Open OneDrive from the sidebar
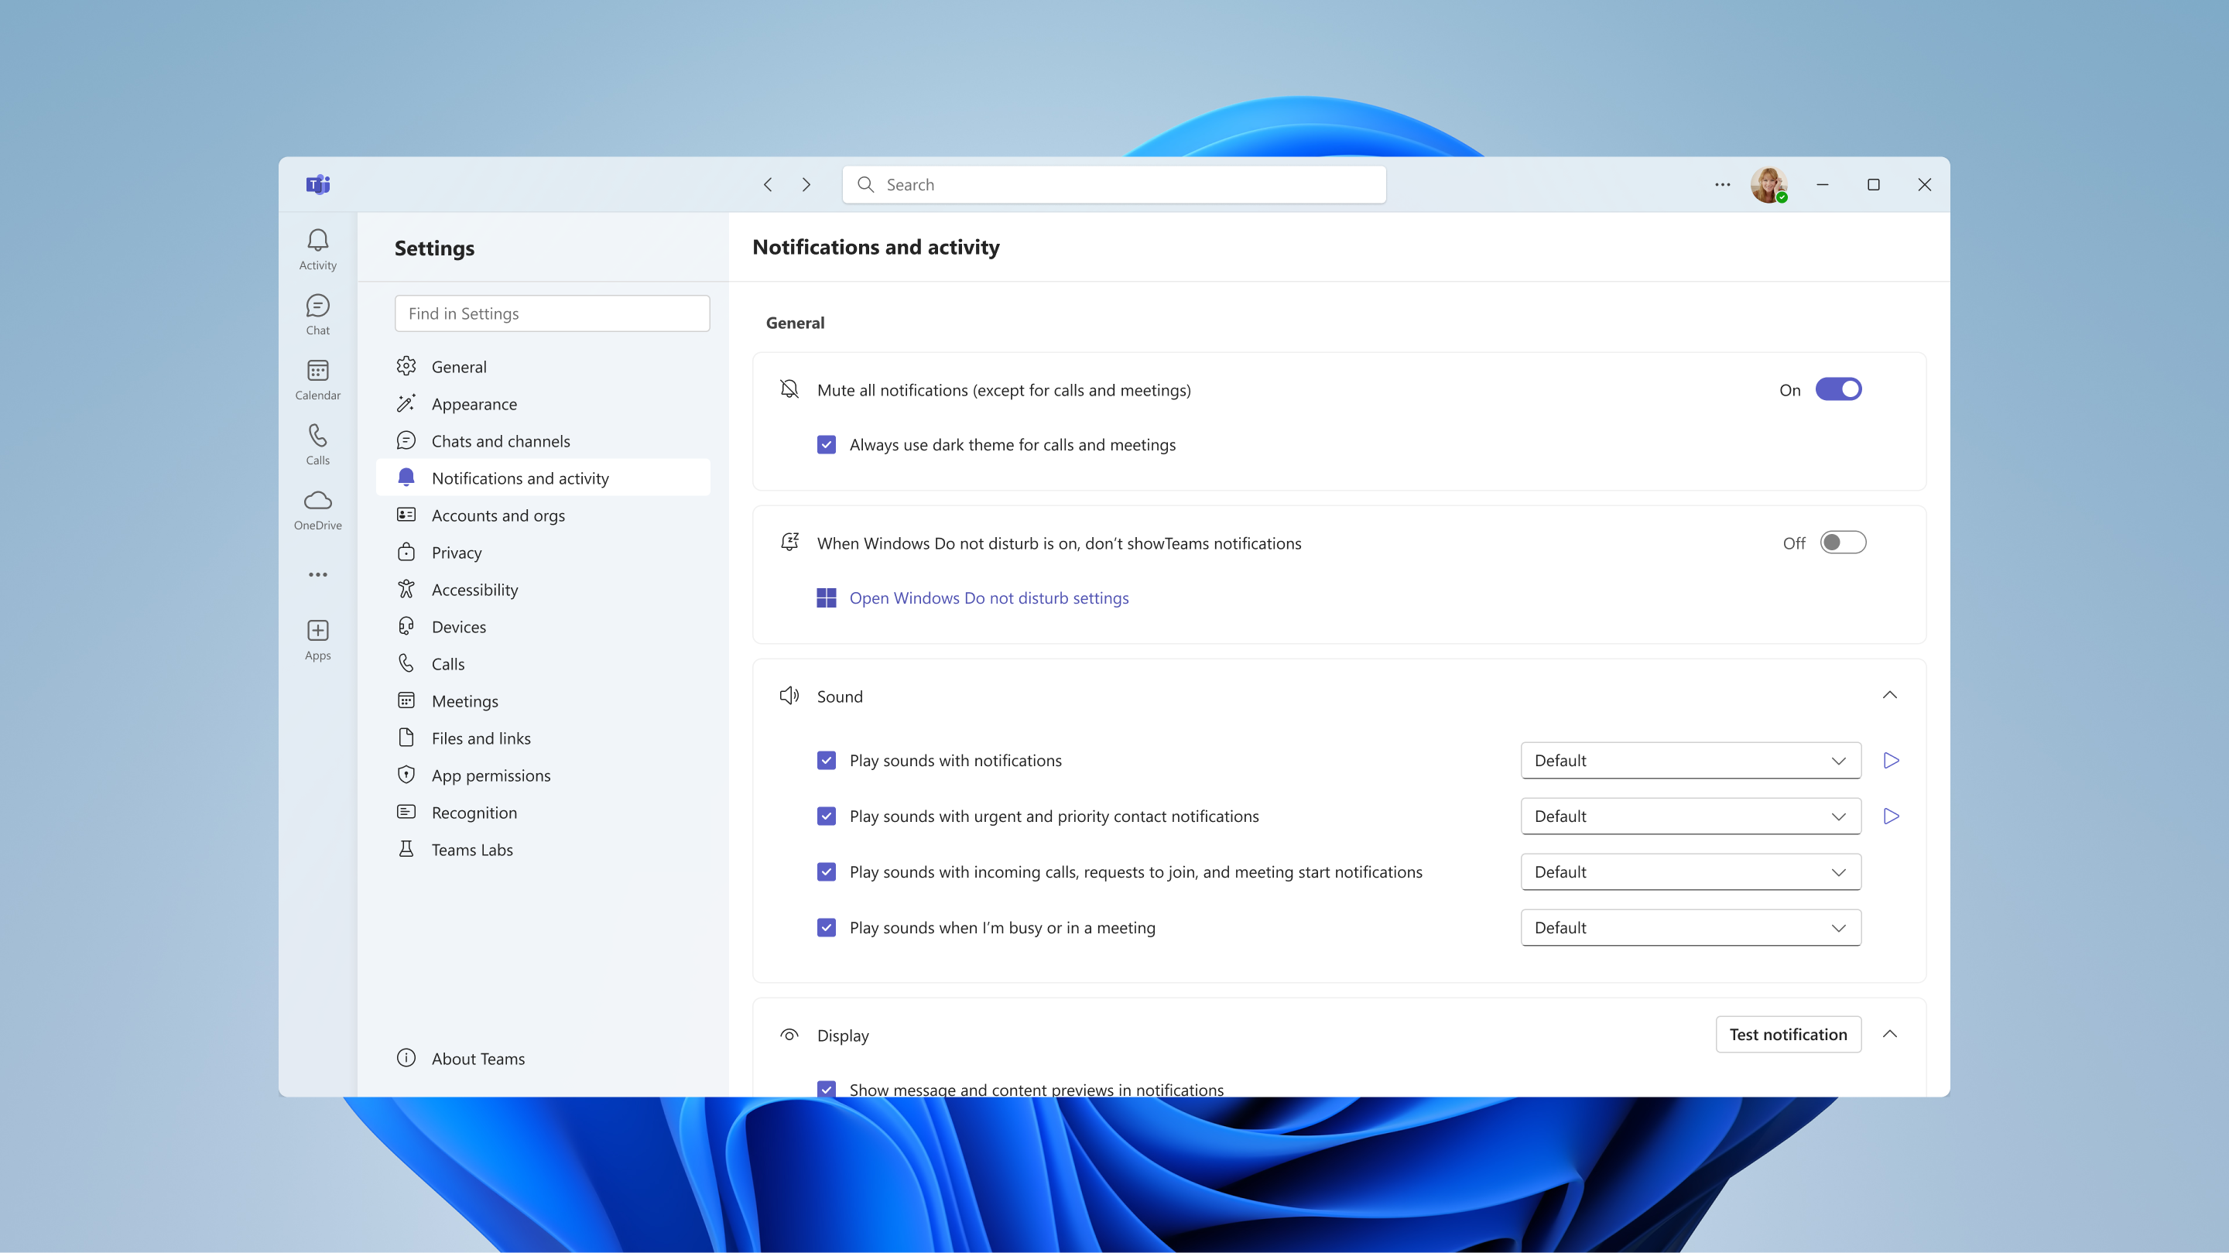 pyautogui.click(x=317, y=508)
